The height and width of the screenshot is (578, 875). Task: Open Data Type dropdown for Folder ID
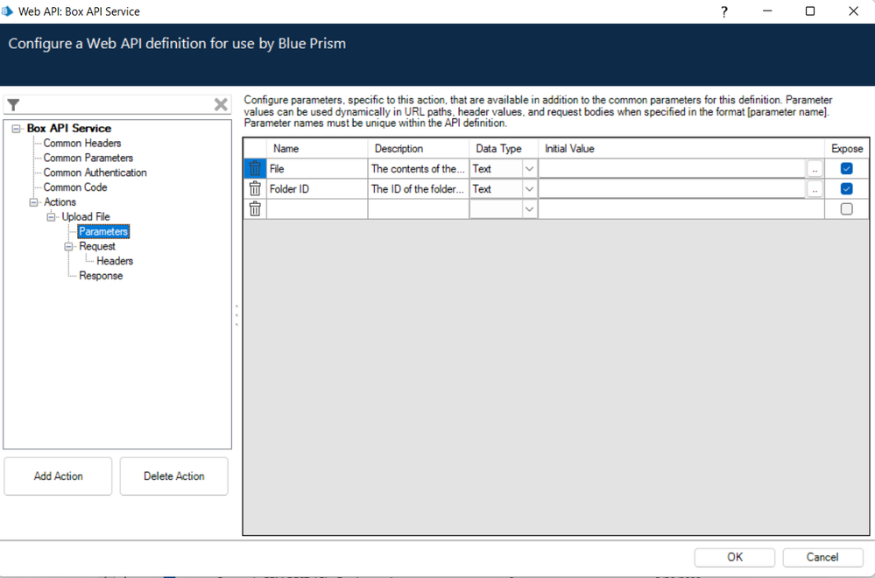[529, 189]
